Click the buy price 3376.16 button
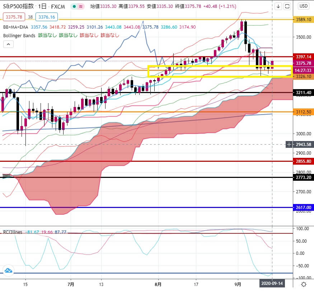This screenshot has height=291, width=314. [47, 17]
